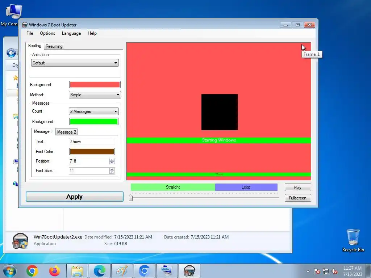Image resolution: width=371 pixels, height=278 pixels.
Task: Switch to the Booting tab
Action: [x=34, y=46]
